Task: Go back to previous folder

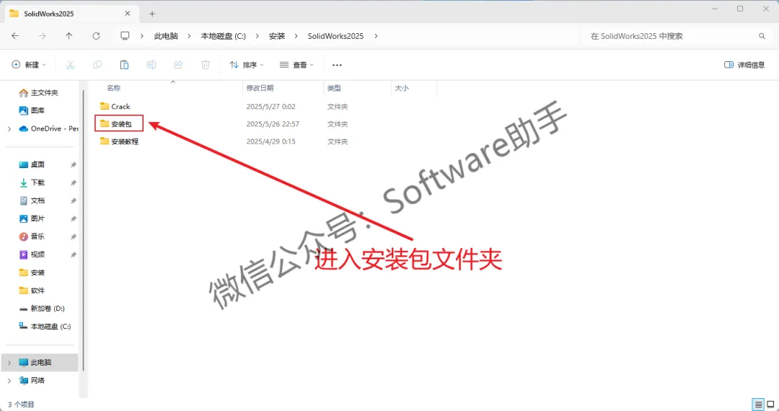Action: 15,36
